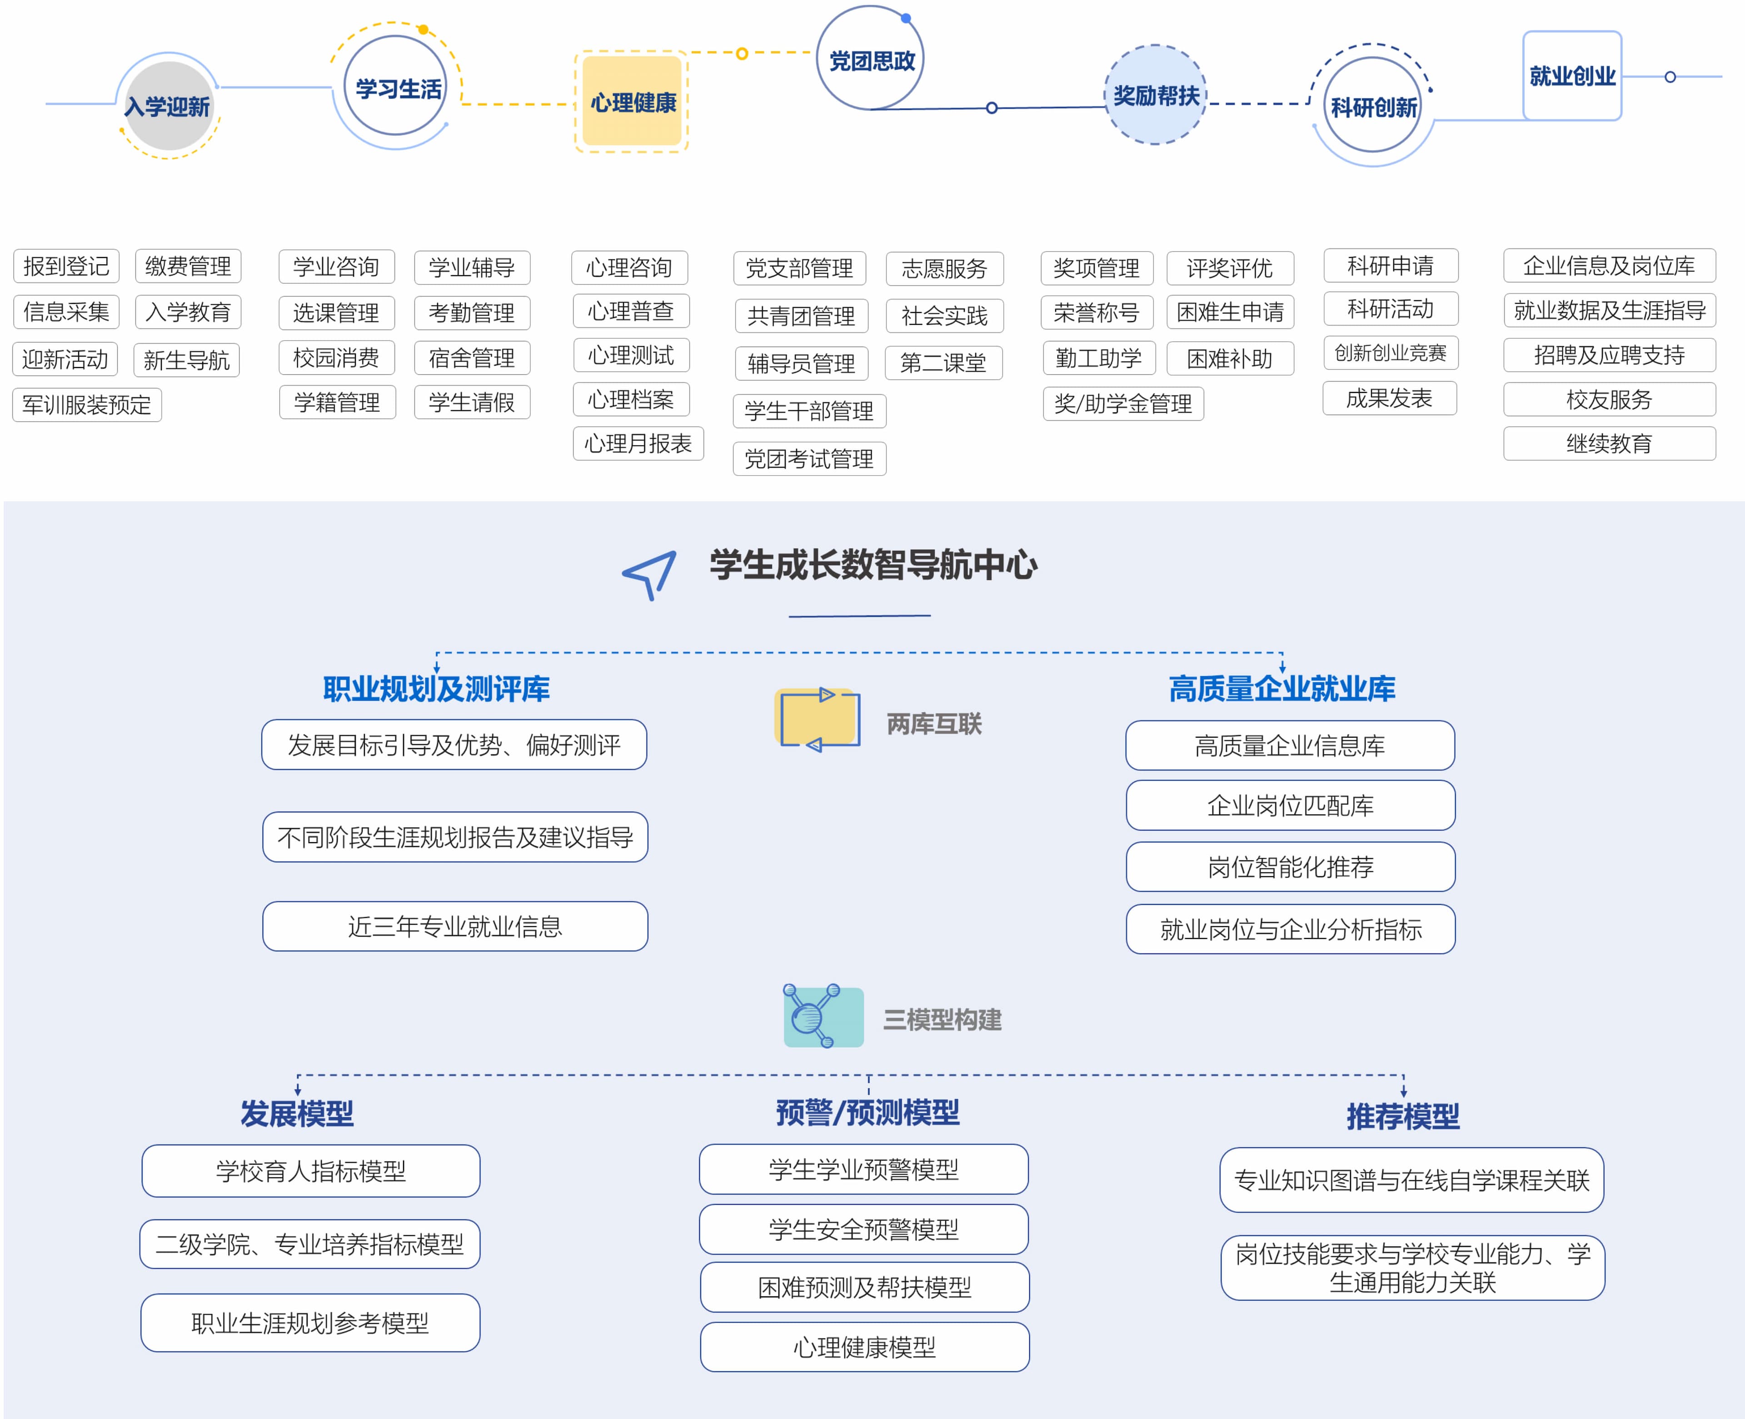Open 学生安全预警模型 item
1745x1419 pixels.
point(863,1230)
